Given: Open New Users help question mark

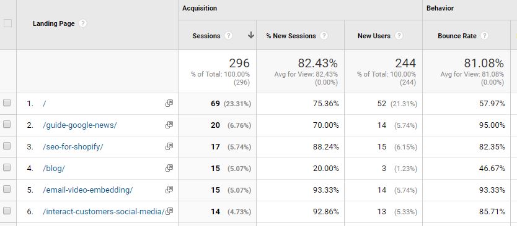Looking at the screenshot, I should [x=399, y=36].
